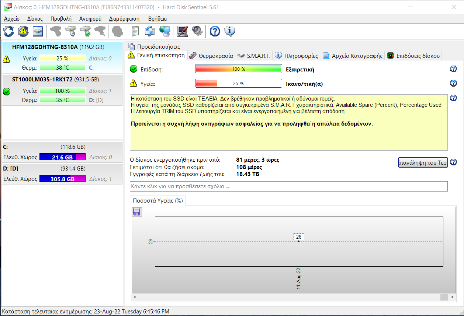Switch to the Επιδόσεις δίσκου tab

coord(413,56)
